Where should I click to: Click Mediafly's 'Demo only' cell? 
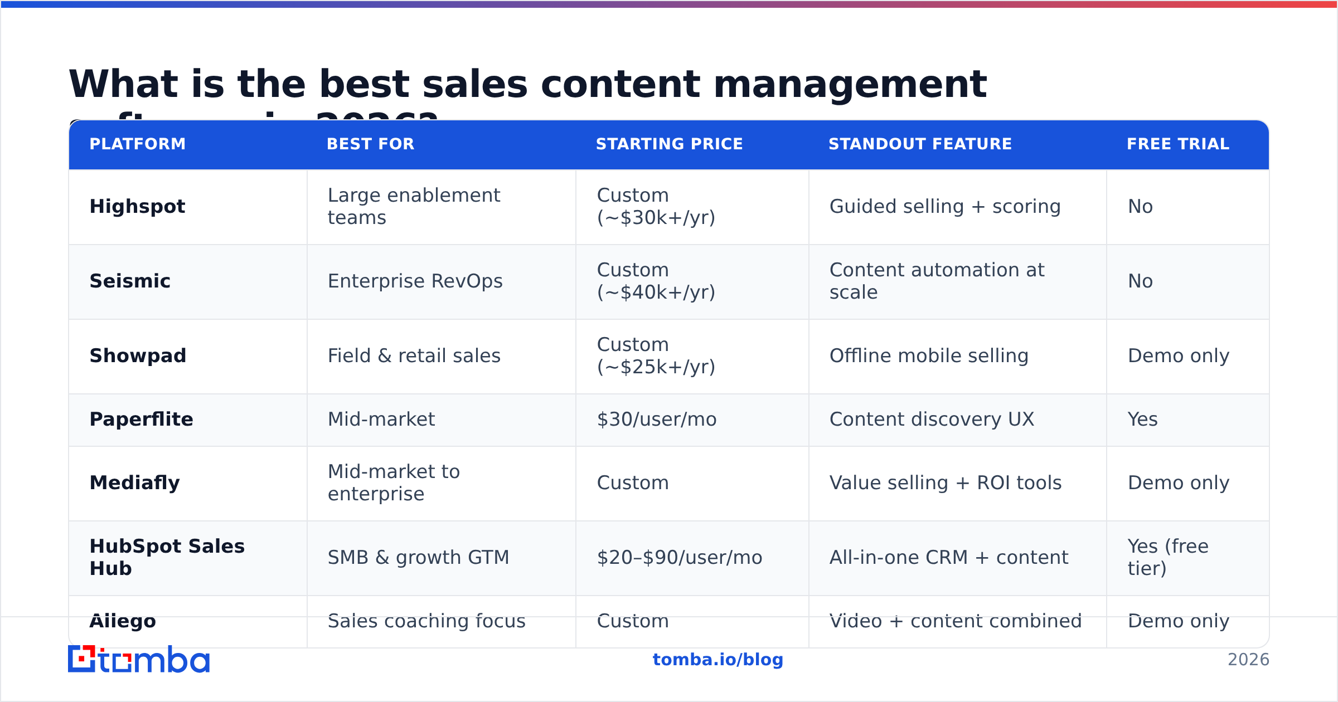point(1188,484)
